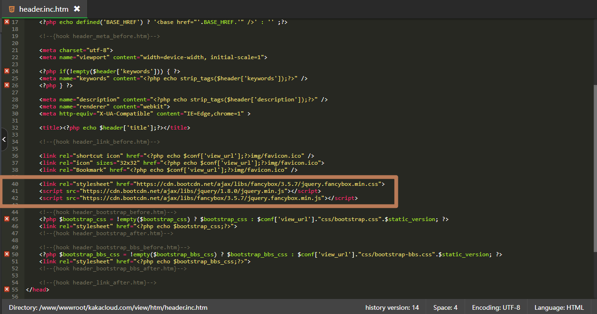The height and width of the screenshot is (314, 597).
Task: Click the error marker on line 26
Action: 7,85
